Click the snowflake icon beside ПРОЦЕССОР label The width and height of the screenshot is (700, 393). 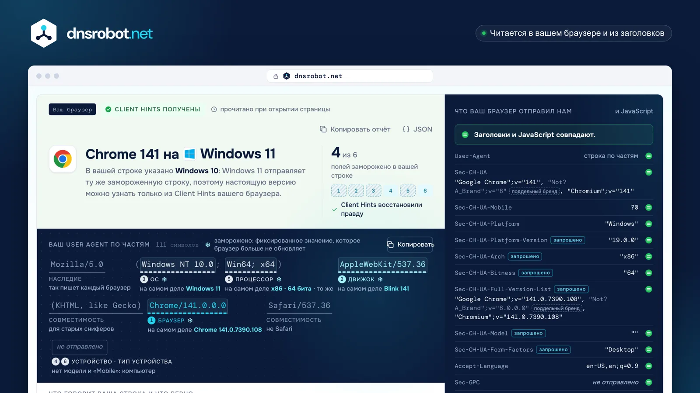(279, 279)
